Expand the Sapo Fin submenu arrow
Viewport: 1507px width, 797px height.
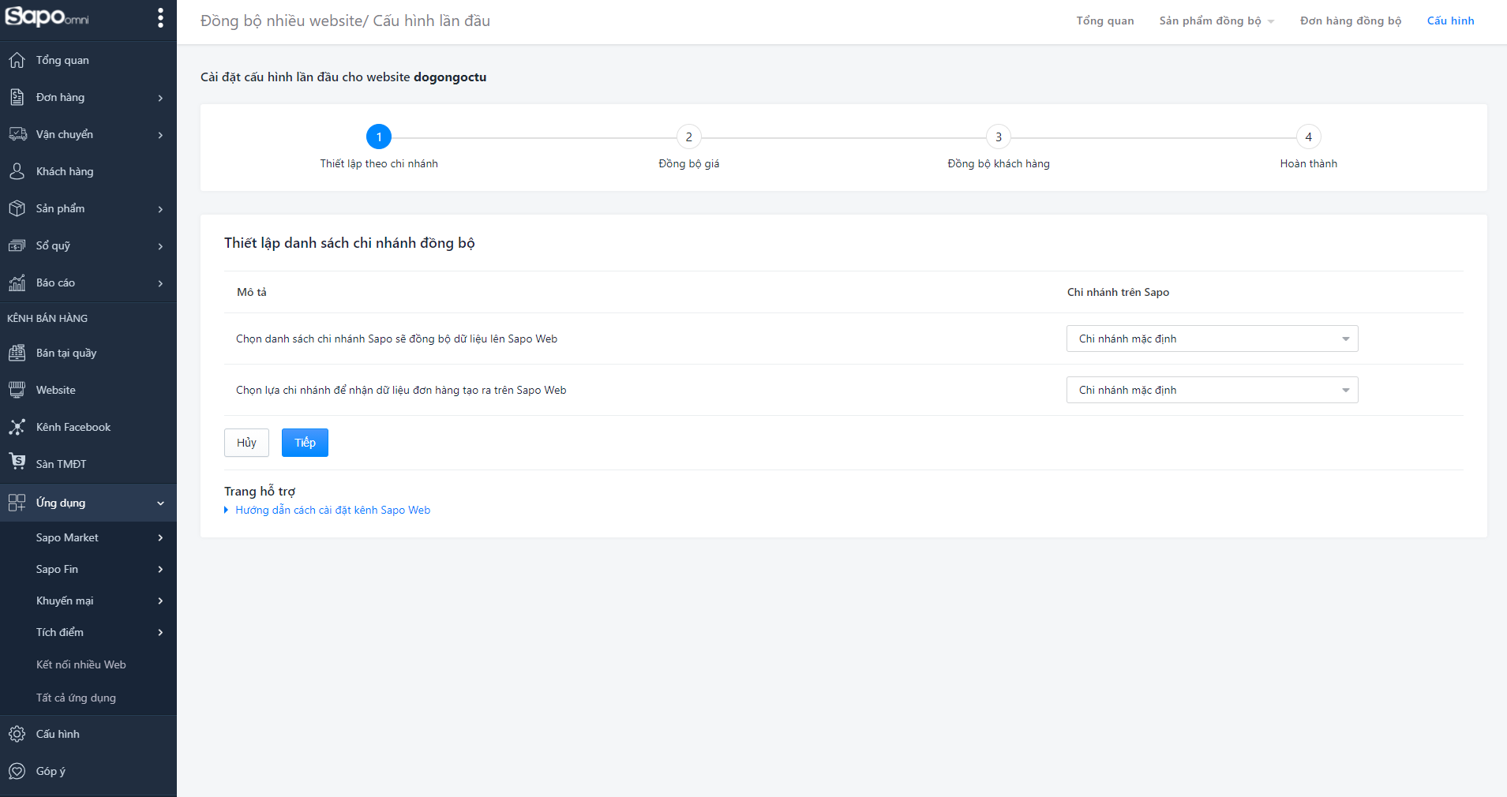(160, 570)
